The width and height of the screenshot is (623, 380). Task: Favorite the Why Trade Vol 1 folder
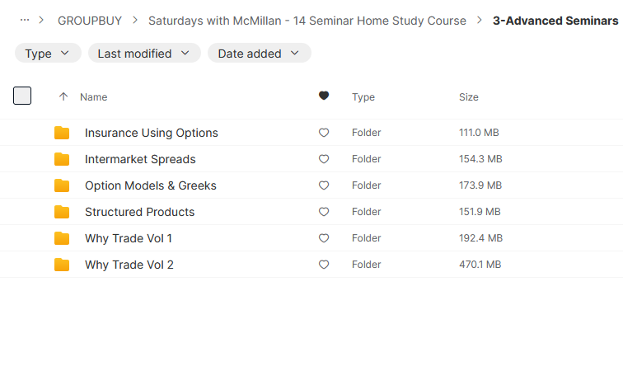[324, 238]
